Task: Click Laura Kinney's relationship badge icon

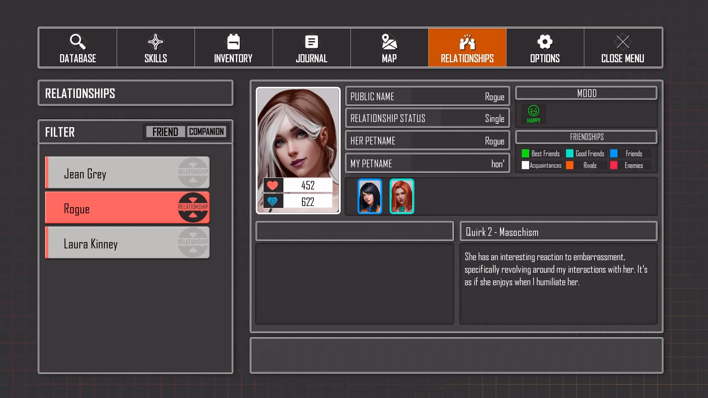Action: coord(193,242)
